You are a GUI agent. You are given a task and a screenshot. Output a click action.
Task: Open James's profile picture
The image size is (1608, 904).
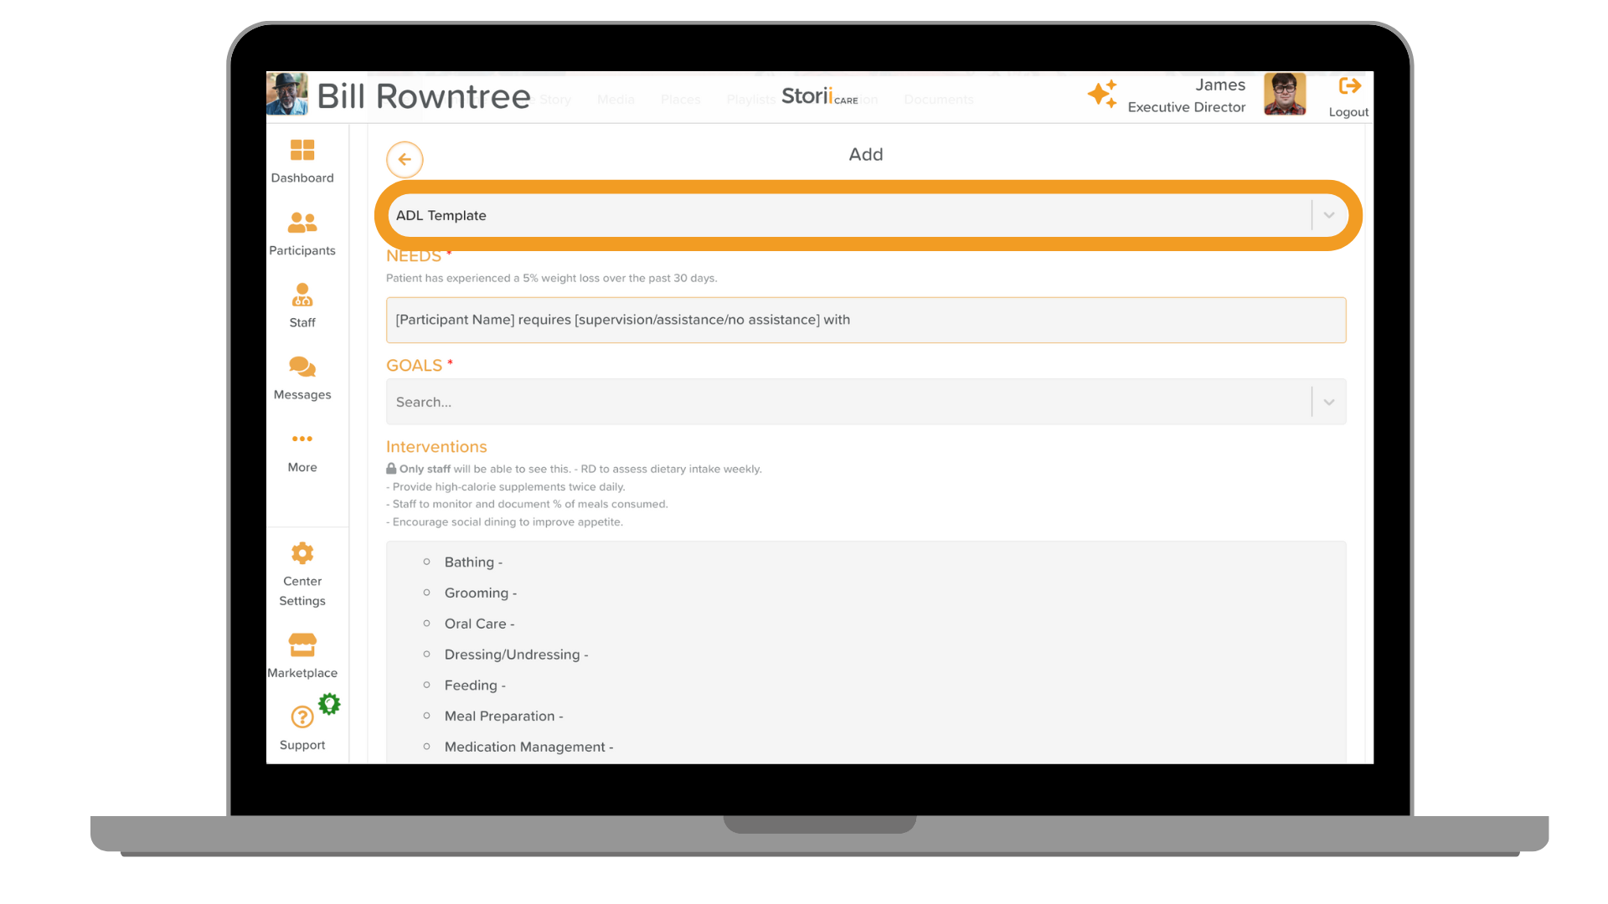(x=1284, y=94)
